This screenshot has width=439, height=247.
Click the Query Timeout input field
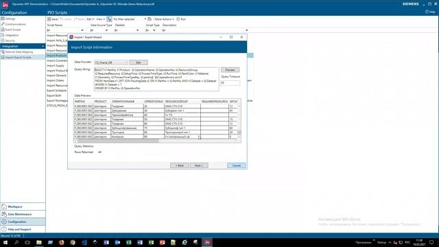pyautogui.click(x=230, y=83)
